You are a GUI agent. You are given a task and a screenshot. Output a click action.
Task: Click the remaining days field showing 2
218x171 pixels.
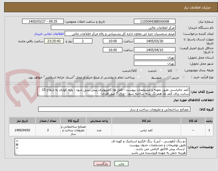[x=83, y=41]
